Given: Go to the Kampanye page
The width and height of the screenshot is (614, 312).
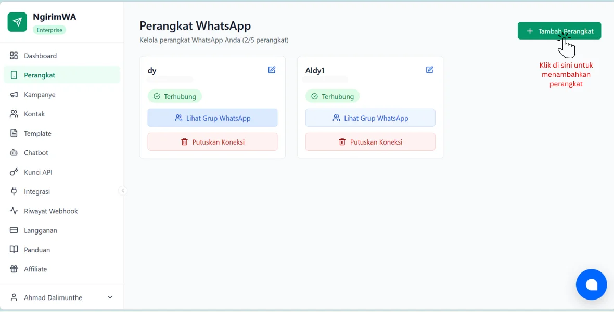Looking at the screenshot, I should click(62, 94).
